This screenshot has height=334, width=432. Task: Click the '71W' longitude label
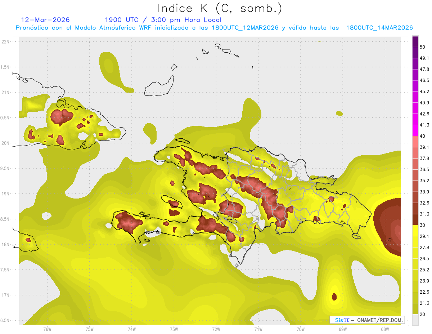pyautogui.click(x=258, y=329)
